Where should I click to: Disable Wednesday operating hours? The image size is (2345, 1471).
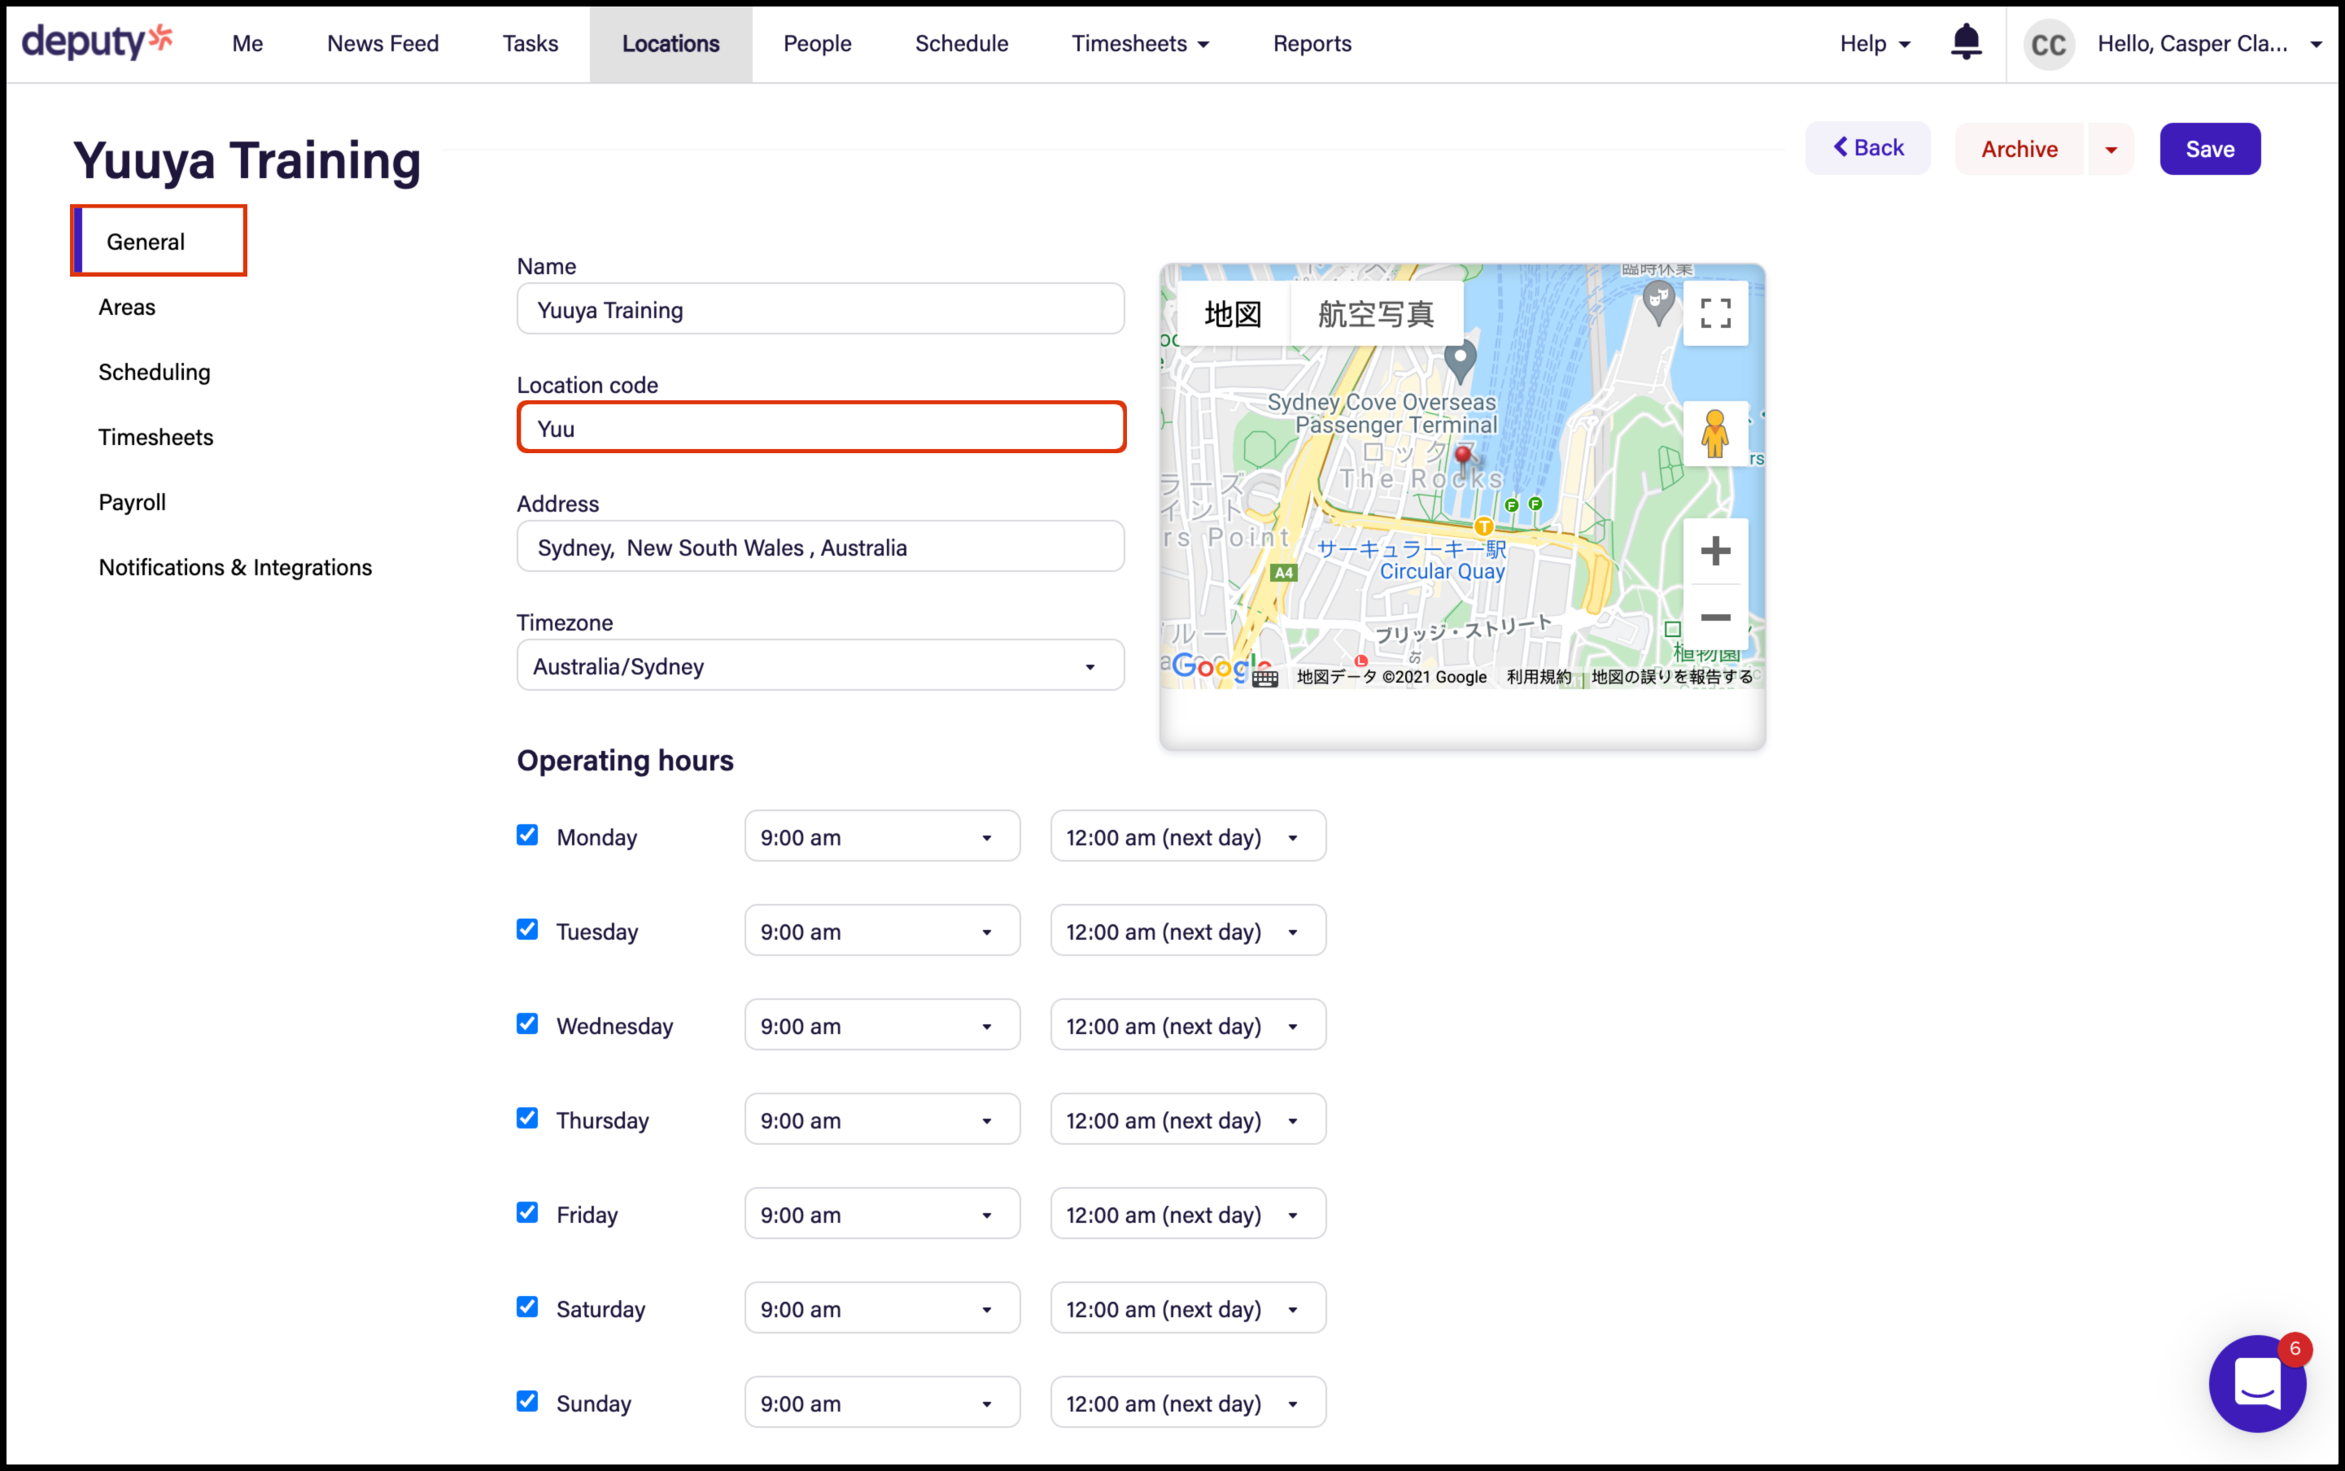(x=527, y=1024)
